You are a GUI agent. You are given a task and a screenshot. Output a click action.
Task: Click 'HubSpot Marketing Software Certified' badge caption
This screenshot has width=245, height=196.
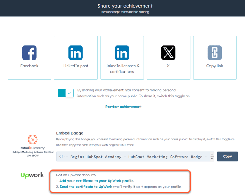point(33,152)
